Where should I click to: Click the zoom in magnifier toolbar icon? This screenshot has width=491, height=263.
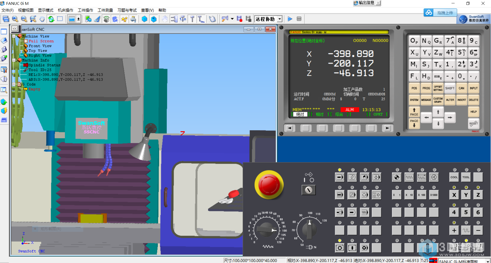(x=15, y=19)
